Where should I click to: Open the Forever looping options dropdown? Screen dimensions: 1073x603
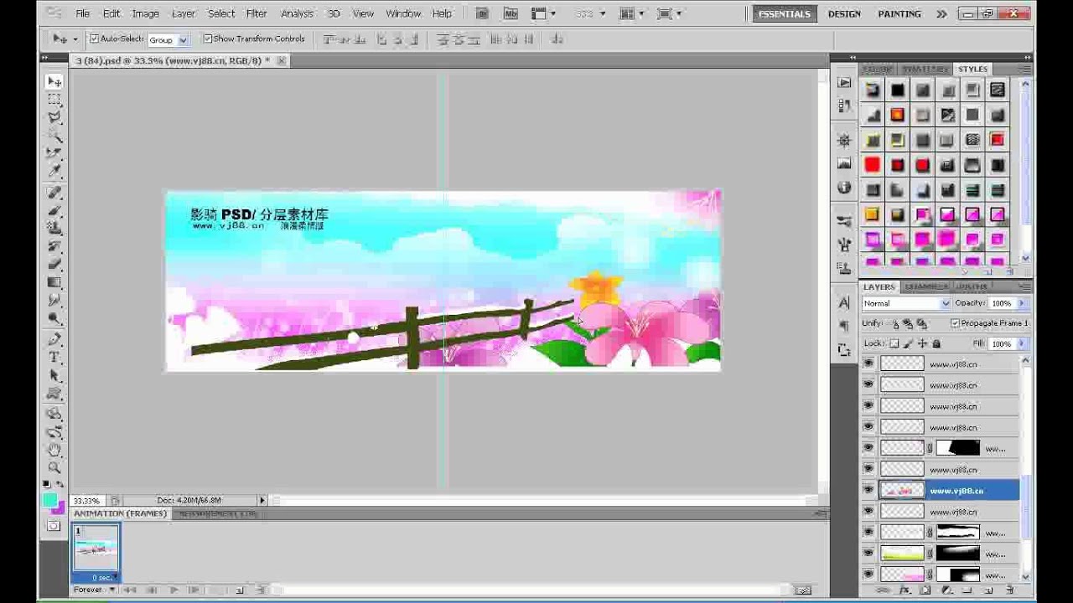[x=94, y=590]
